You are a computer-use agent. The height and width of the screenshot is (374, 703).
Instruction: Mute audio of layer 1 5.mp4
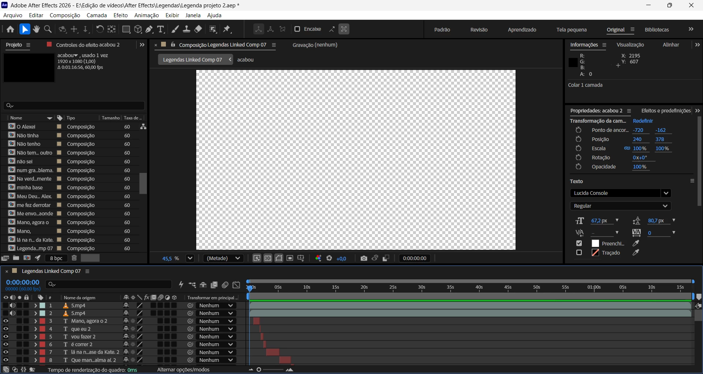tap(13, 306)
